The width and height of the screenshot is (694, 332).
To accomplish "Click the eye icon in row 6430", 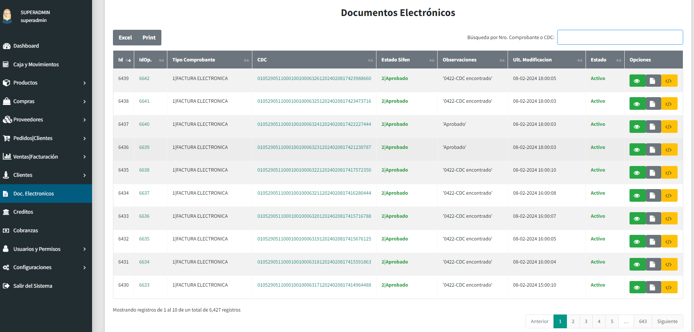I will pos(637,287).
